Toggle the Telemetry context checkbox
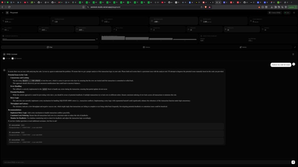Viewport: 298px width, 167px height. click(13, 58)
